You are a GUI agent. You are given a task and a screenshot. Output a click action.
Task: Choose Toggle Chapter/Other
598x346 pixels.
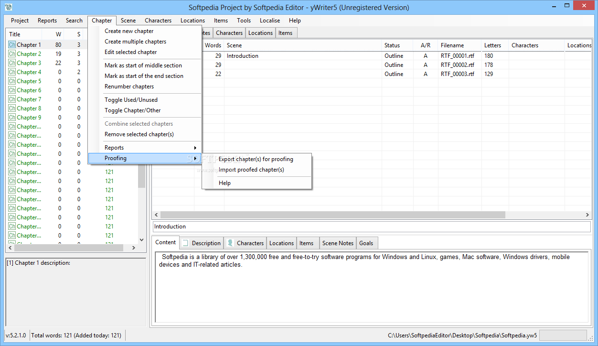pyautogui.click(x=145, y=110)
